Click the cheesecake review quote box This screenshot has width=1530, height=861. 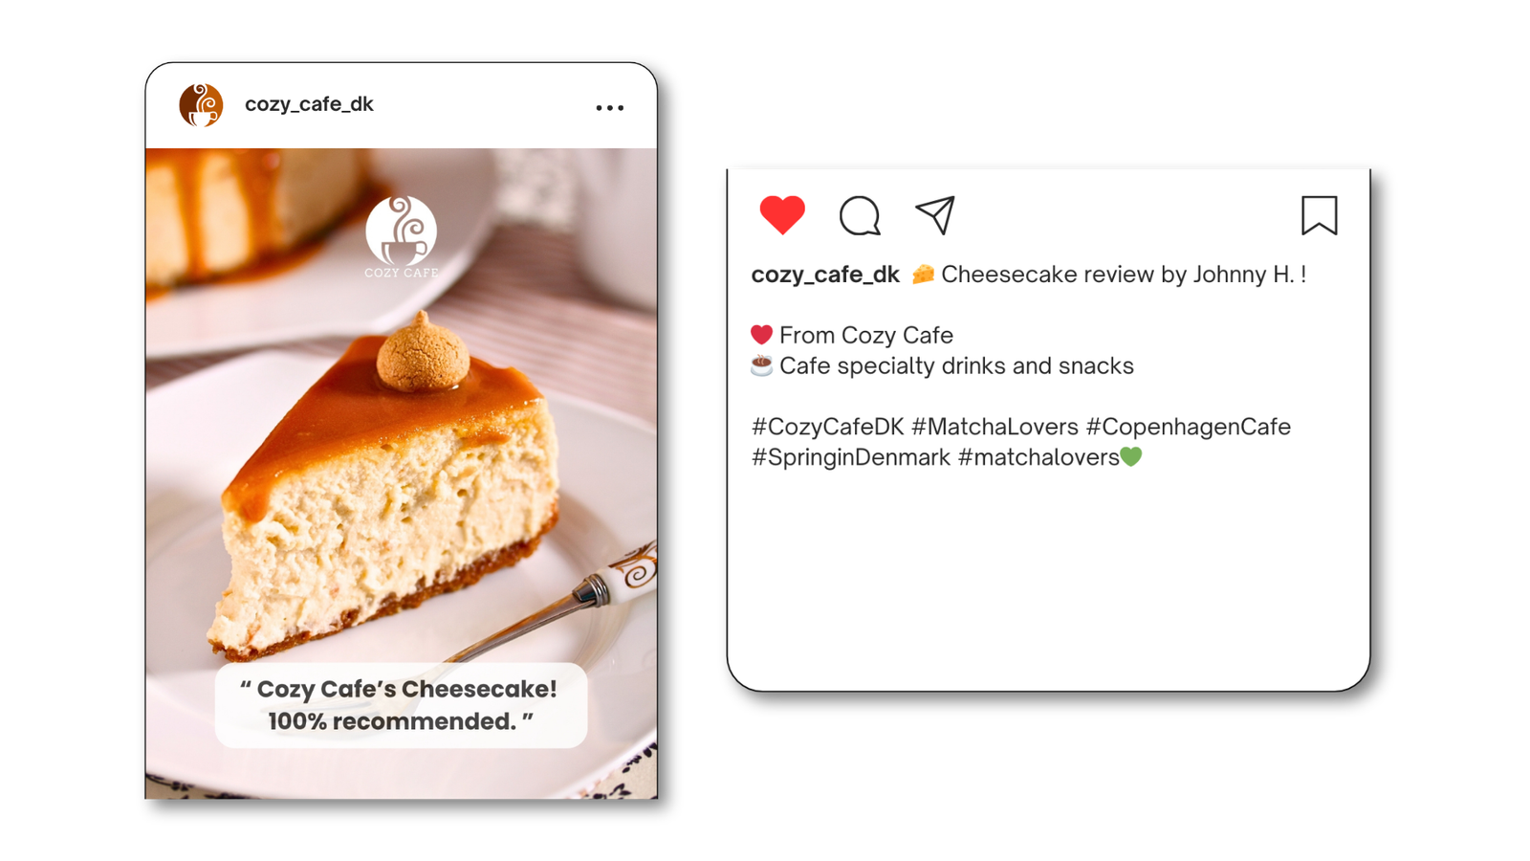(x=401, y=705)
